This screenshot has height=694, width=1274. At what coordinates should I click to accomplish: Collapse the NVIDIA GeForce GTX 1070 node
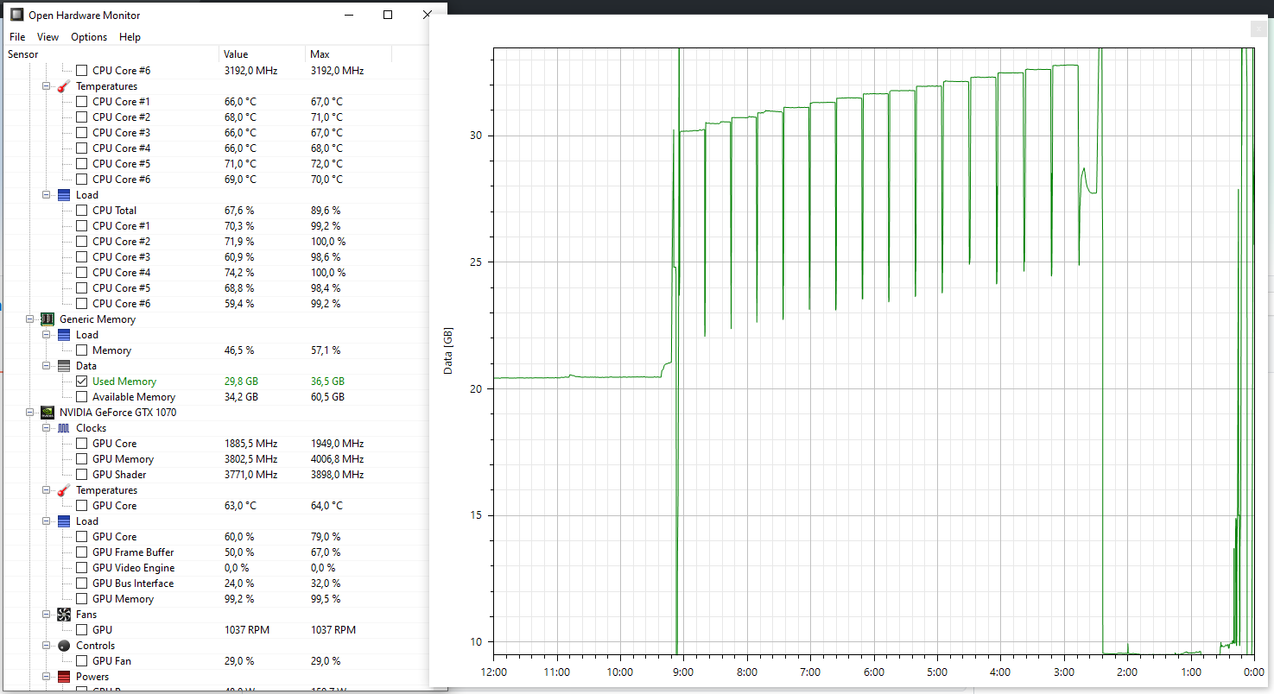tap(30, 412)
